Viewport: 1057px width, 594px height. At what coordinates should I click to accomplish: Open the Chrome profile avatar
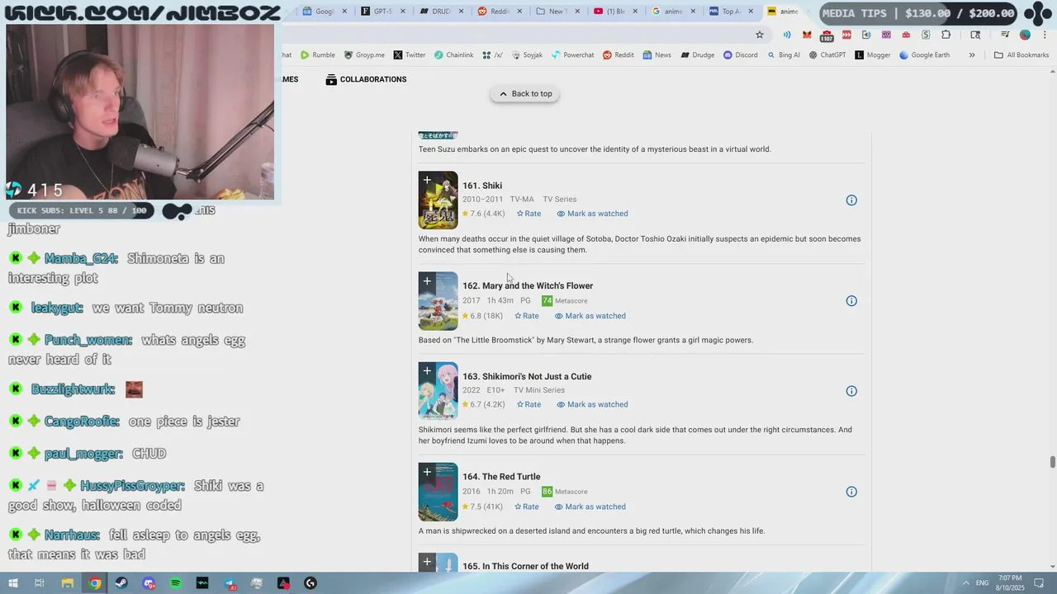click(x=1025, y=35)
